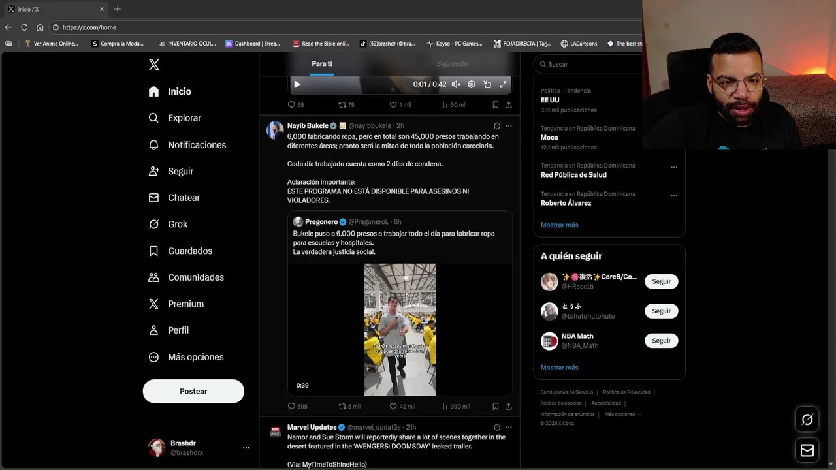
Task: Select the Para ti tab
Action: 321,63
